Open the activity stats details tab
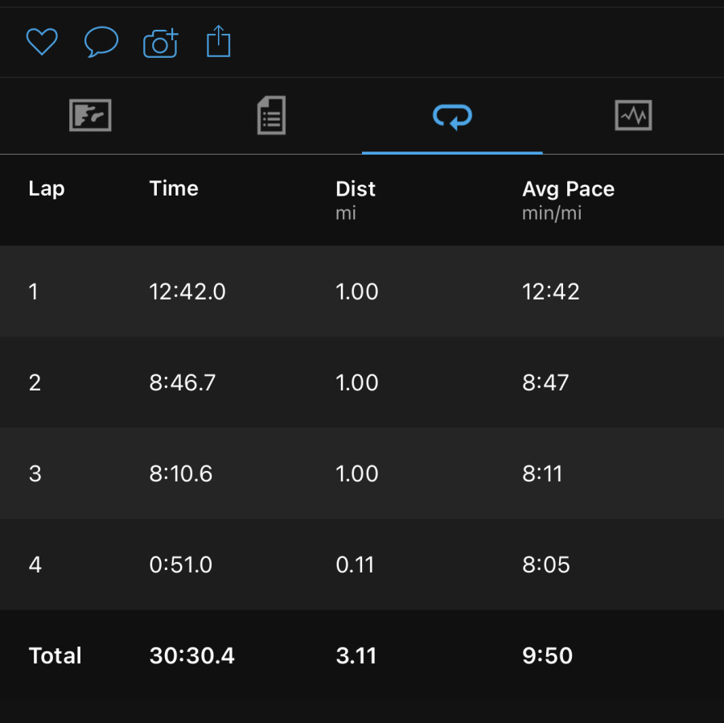Image resolution: width=724 pixels, height=723 pixels. (272, 115)
